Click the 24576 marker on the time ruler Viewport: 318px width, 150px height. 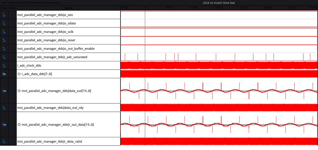tap(219, 8)
